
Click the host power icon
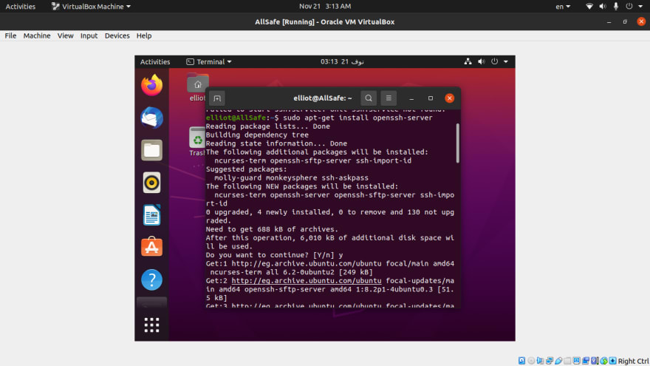click(x=629, y=6)
